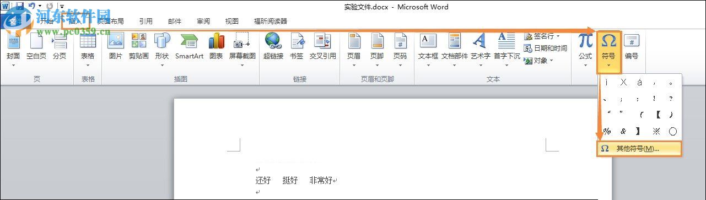Switch to the 页面布局 tab
The height and width of the screenshot is (200, 706).
click(110, 21)
